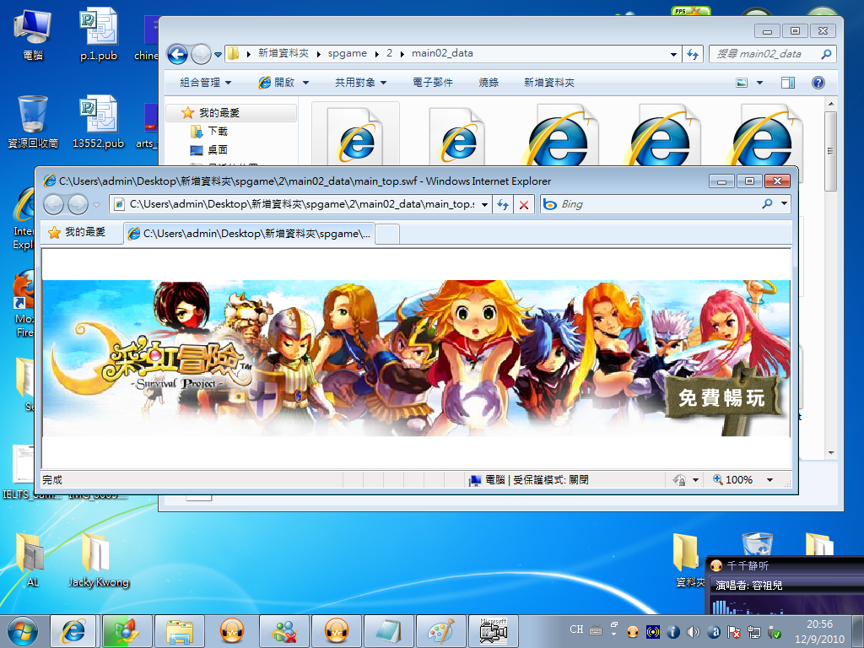Open the 'Jacky Kwong' desktop folder
This screenshot has height=648, width=864.
click(99, 559)
